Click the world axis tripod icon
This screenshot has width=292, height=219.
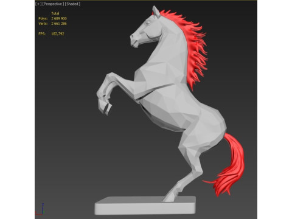pyautogui.click(x=40, y=210)
